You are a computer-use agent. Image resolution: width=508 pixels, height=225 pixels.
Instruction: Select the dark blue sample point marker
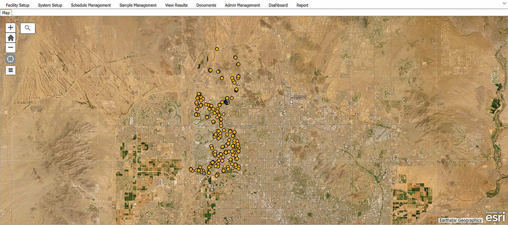click(226, 103)
